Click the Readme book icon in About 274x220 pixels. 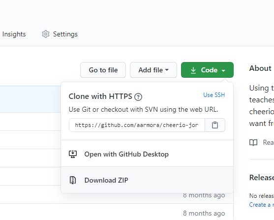[x=253, y=143]
